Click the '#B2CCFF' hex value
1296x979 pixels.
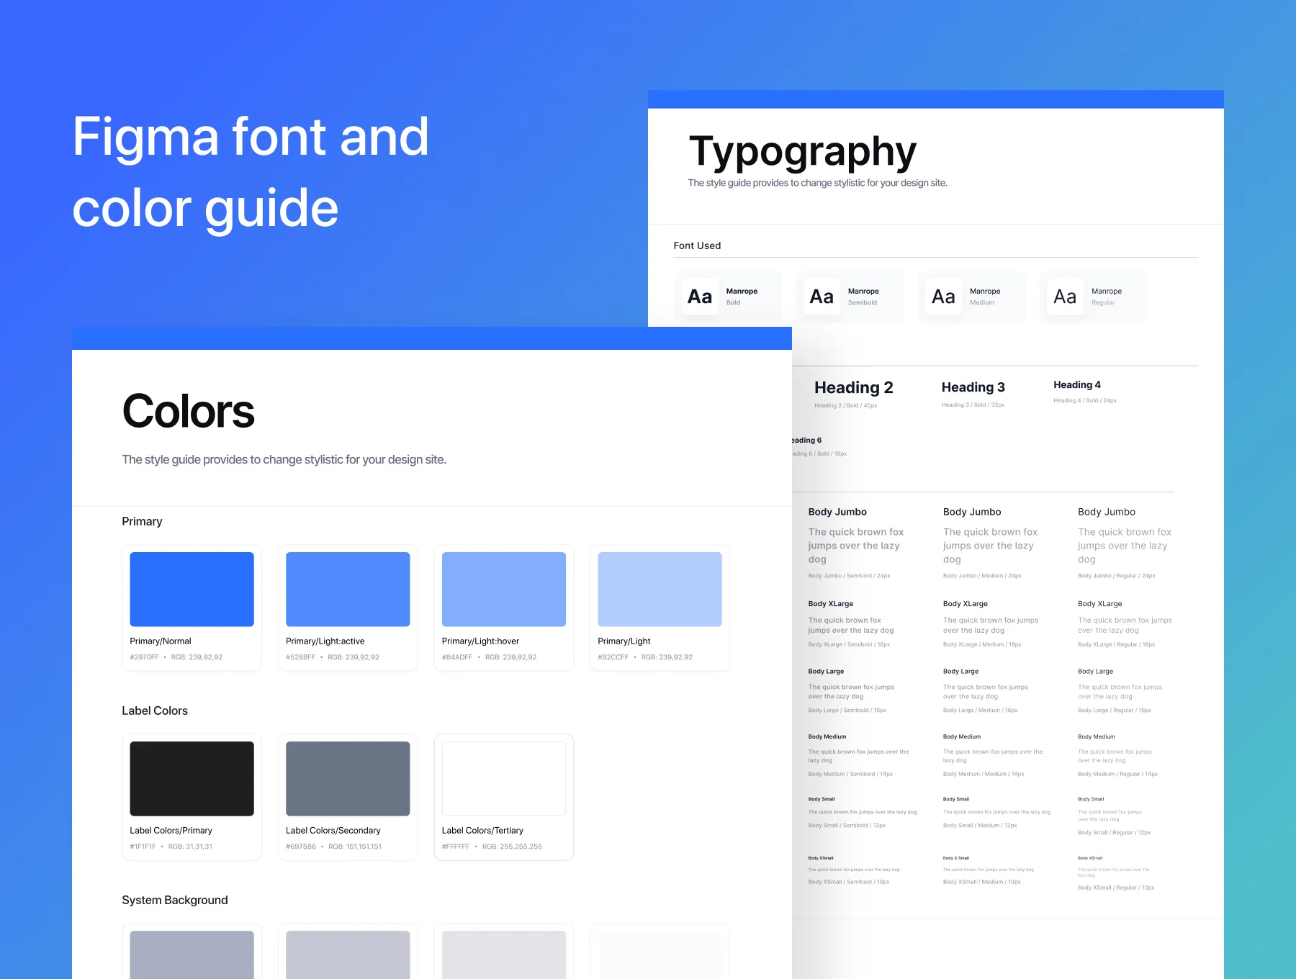click(613, 657)
